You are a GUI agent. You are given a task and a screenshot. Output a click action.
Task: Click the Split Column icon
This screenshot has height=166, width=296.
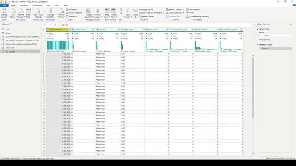128,11
